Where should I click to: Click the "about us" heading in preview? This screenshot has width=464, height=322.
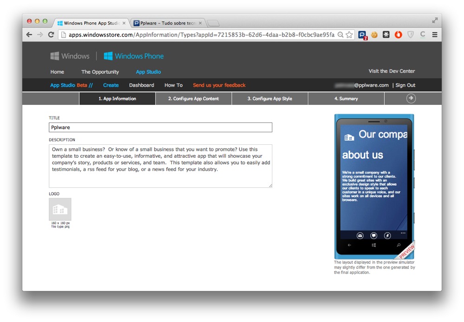point(362,155)
